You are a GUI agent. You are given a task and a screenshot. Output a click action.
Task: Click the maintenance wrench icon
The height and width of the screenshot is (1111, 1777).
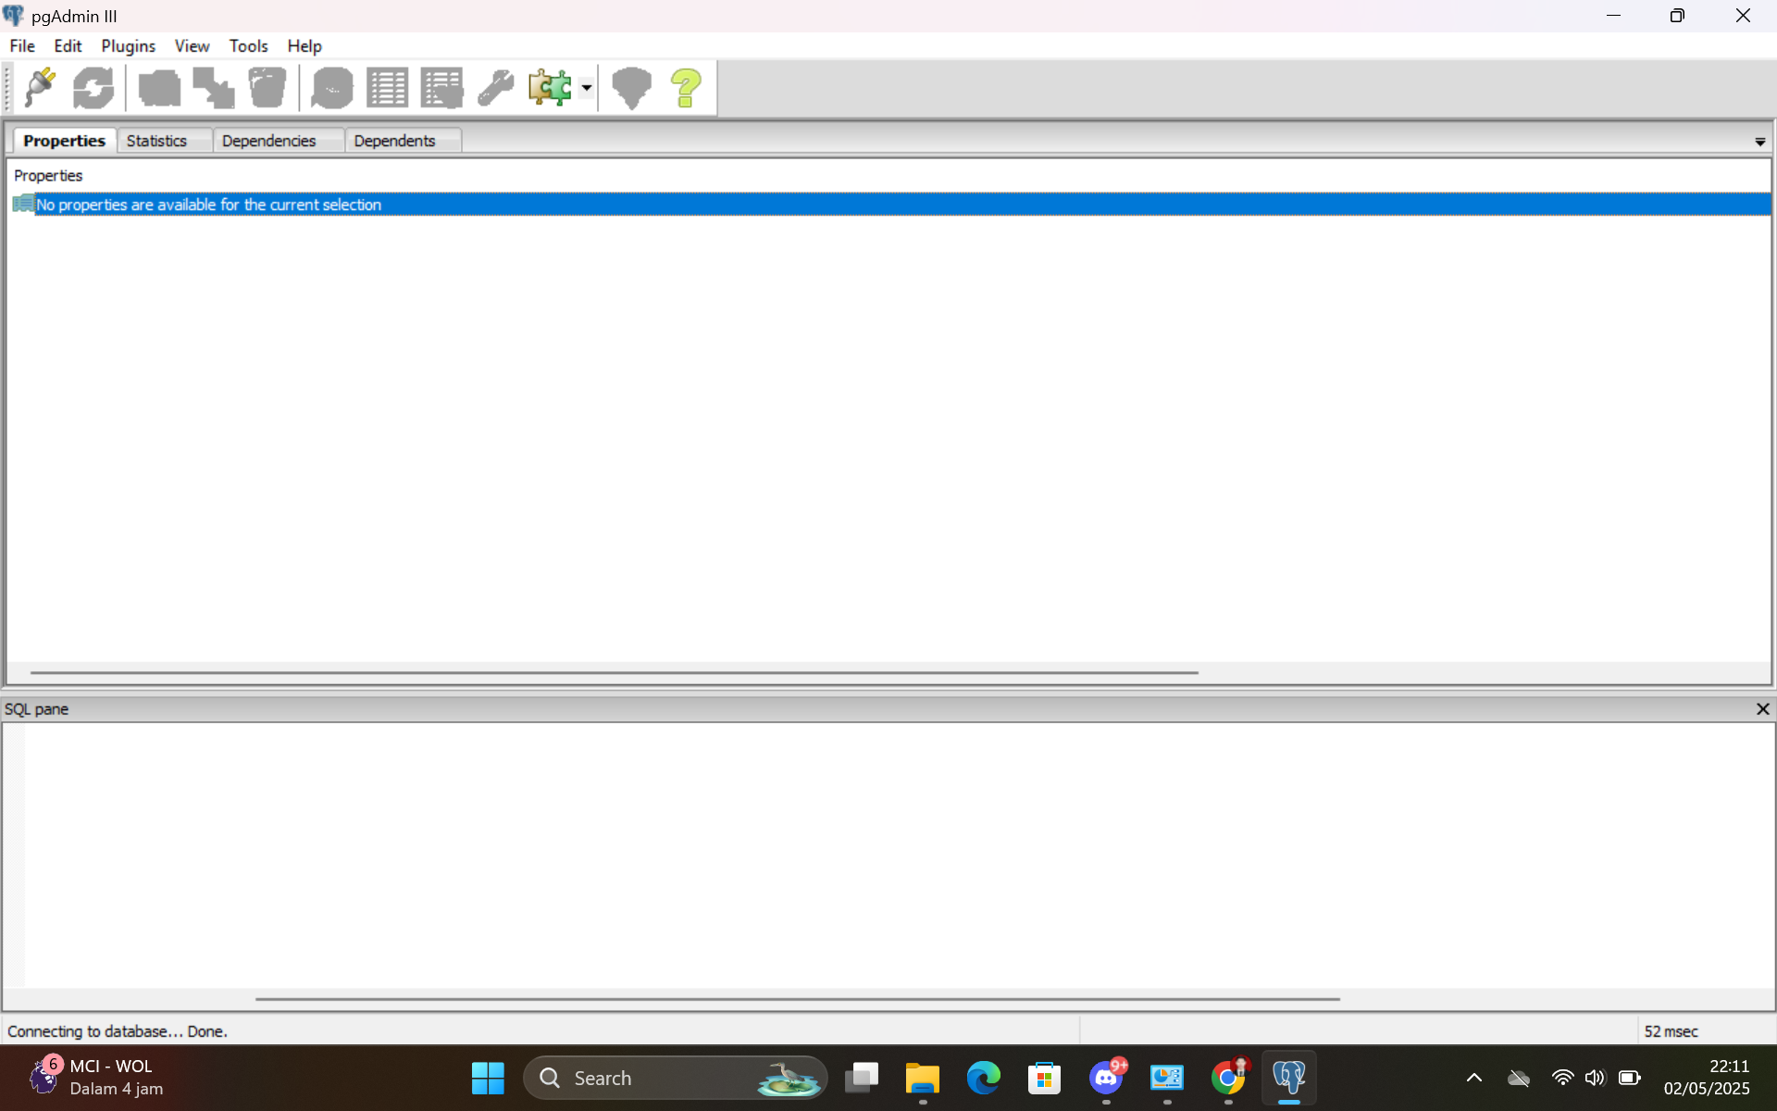[x=496, y=88]
